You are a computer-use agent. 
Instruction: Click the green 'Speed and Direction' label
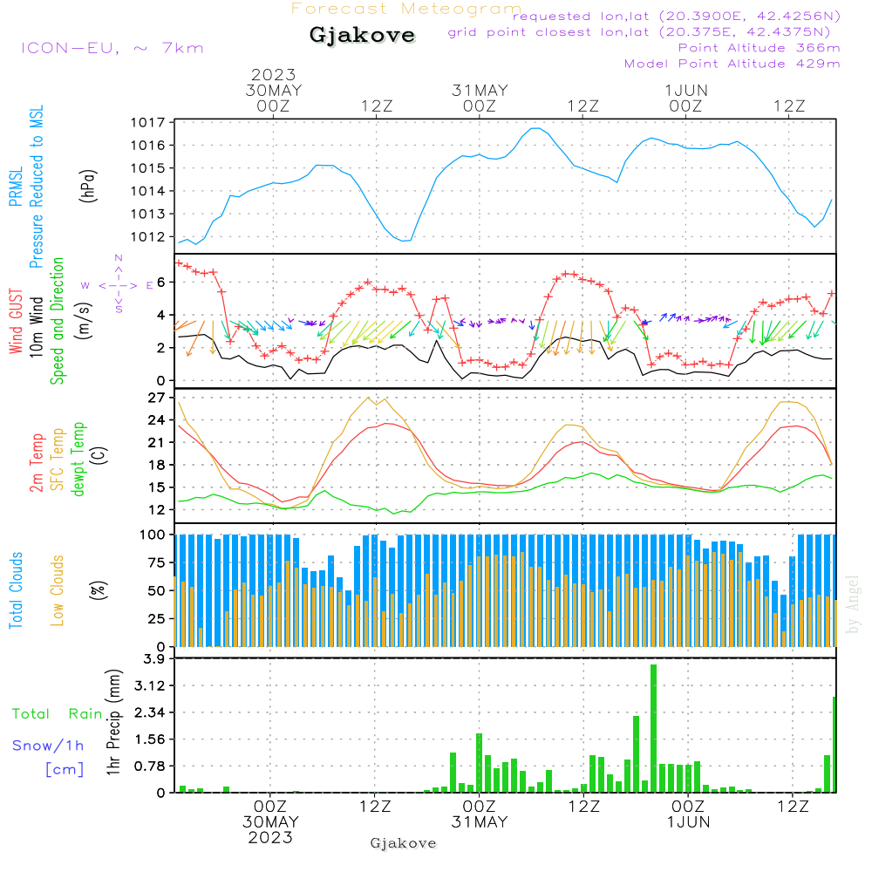click(57, 321)
